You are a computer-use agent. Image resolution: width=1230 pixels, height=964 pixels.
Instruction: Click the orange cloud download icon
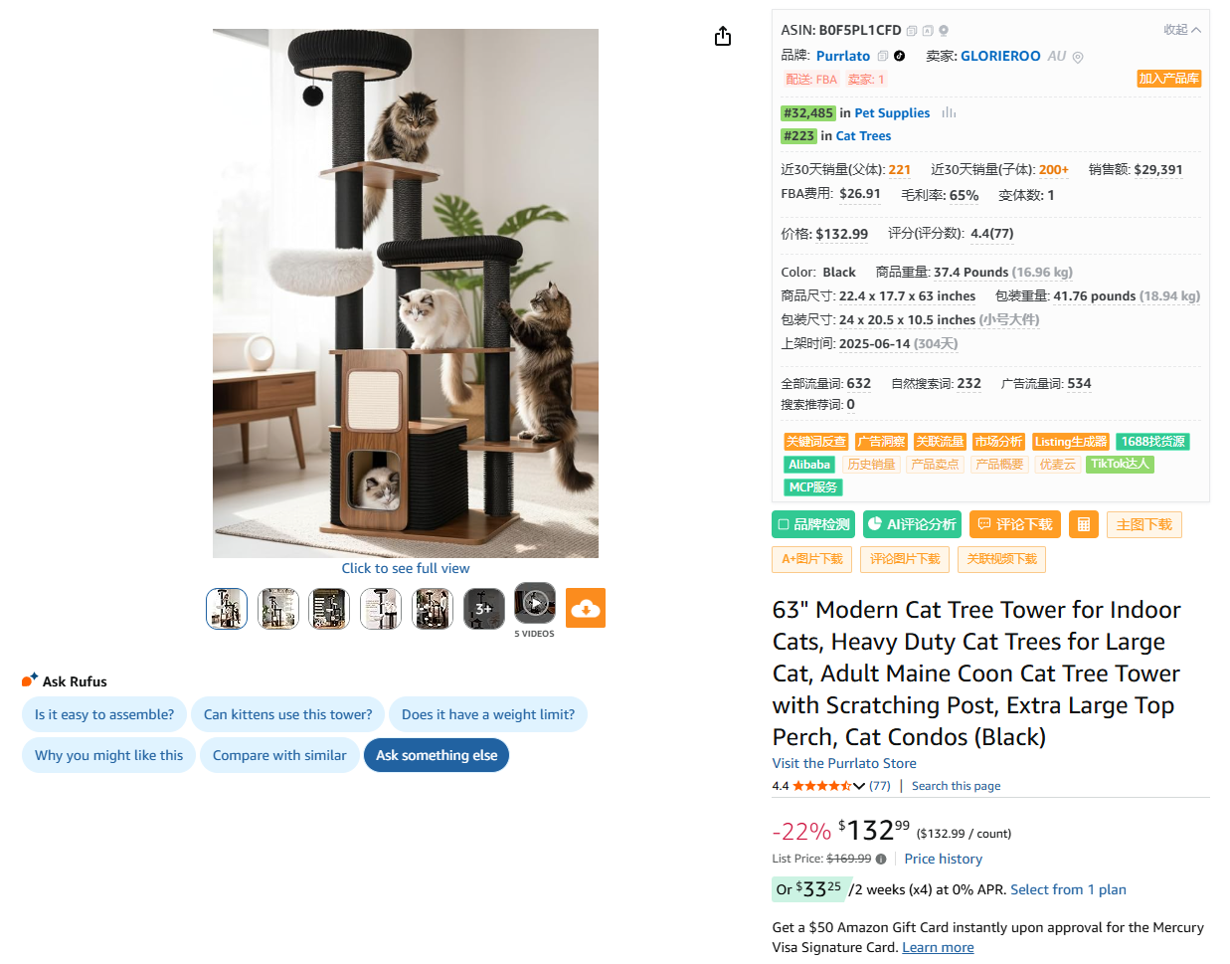pos(586,608)
